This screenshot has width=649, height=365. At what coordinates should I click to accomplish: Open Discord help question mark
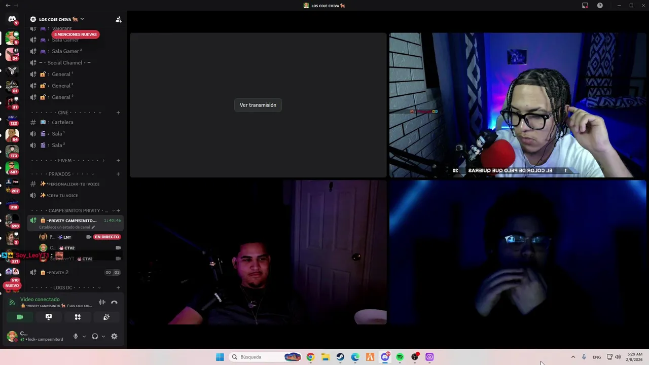(600, 6)
